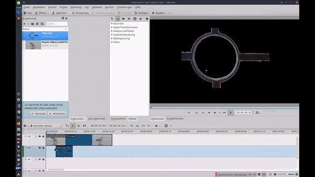Expand the Favoriten effects category
The image size is (315, 177).
point(112,24)
